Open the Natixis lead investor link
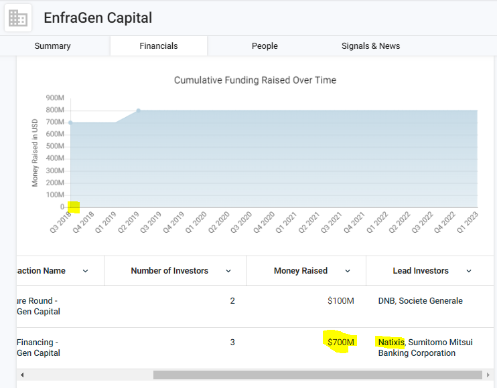The width and height of the screenshot is (497, 388). point(391,342)
